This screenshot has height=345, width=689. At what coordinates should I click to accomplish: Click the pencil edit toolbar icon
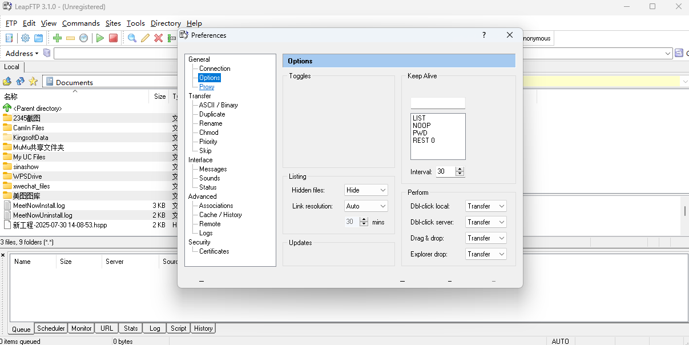click(x=145, y=38)
